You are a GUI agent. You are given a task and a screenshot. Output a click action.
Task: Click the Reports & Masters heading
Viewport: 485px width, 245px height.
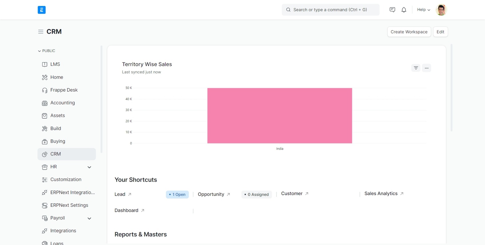click(141, 234)
